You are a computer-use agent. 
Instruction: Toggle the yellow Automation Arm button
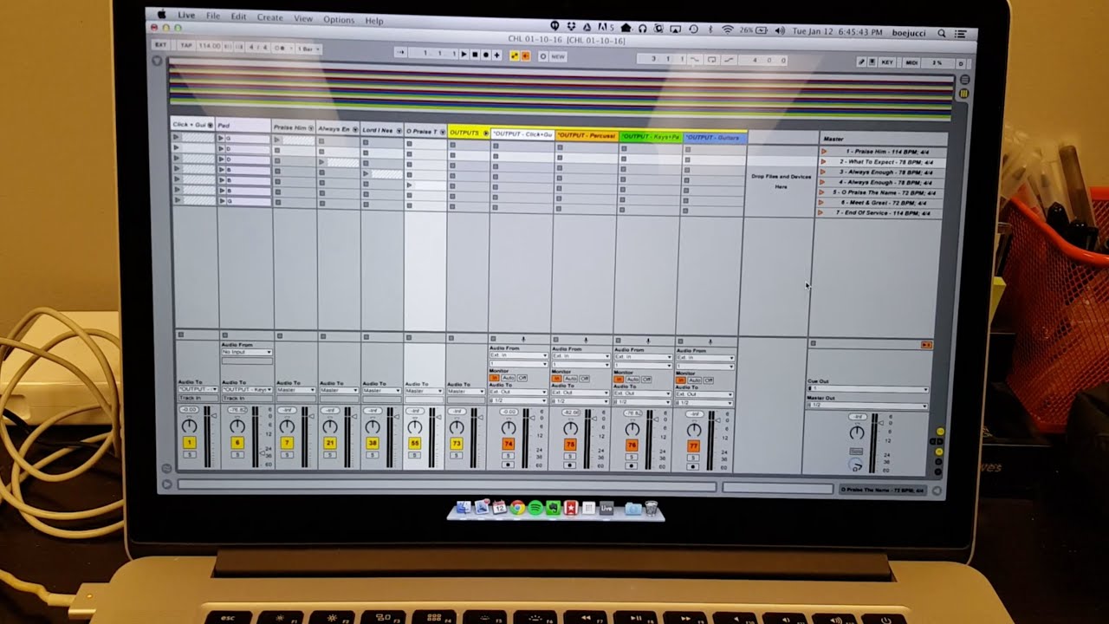pos(516,55)
